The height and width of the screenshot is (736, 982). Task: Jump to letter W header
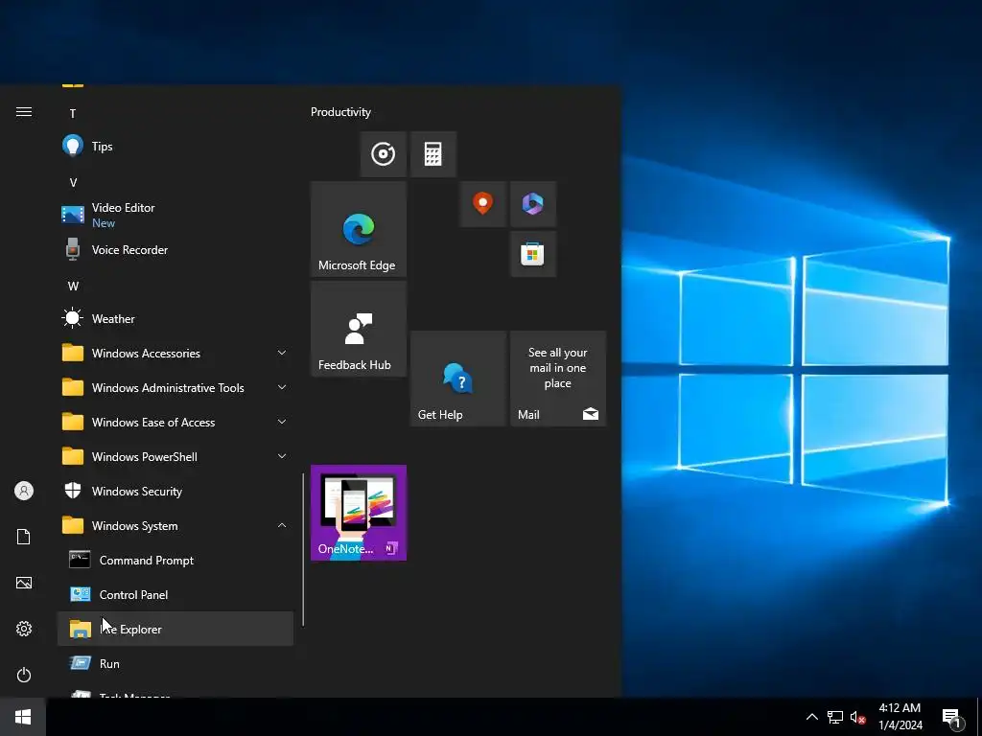[73, 286]
